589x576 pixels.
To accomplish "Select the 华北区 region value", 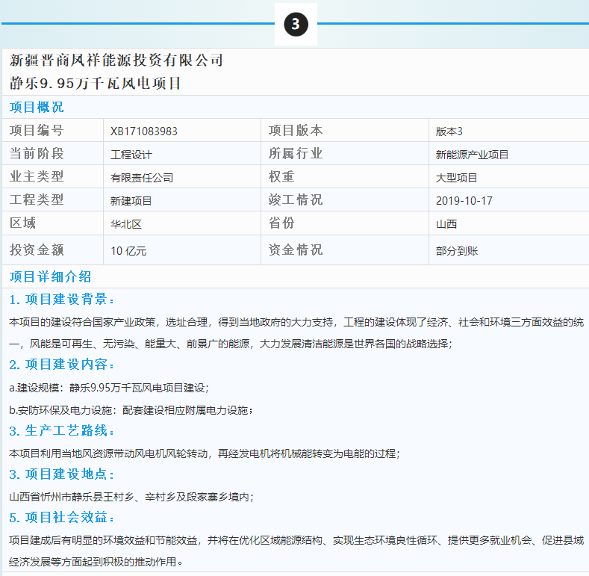I will (126, 224).
